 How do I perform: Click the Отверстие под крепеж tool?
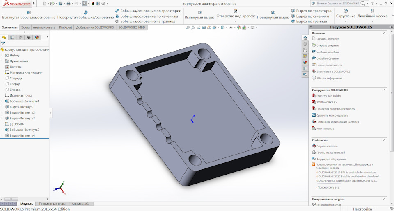[236, 14]
